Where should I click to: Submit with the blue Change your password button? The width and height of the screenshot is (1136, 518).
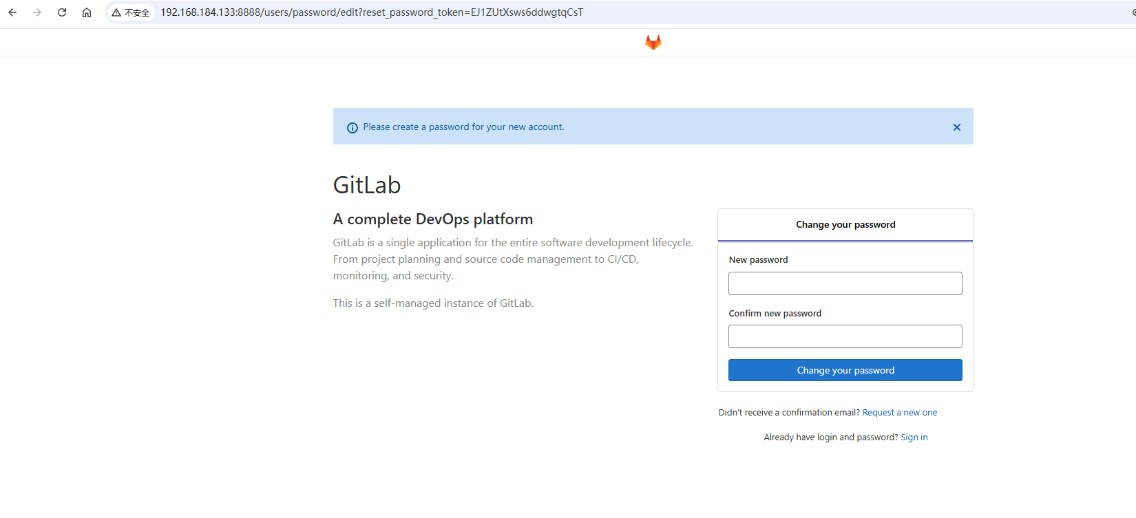point(845,370)
